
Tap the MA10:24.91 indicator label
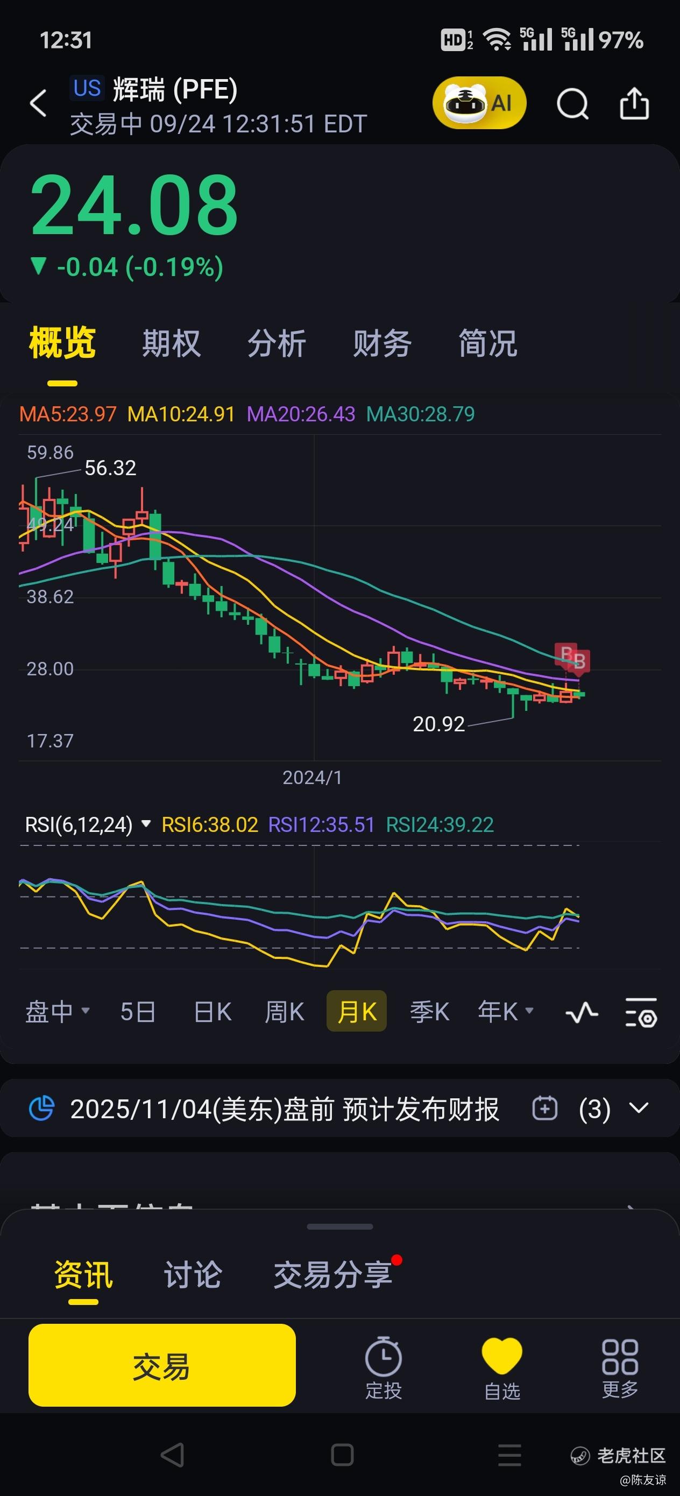point(181,414)
